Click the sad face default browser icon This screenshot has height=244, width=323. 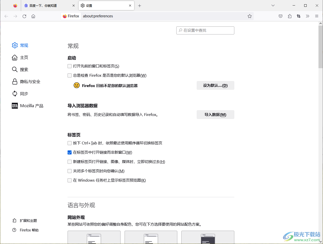pos(77,85)
